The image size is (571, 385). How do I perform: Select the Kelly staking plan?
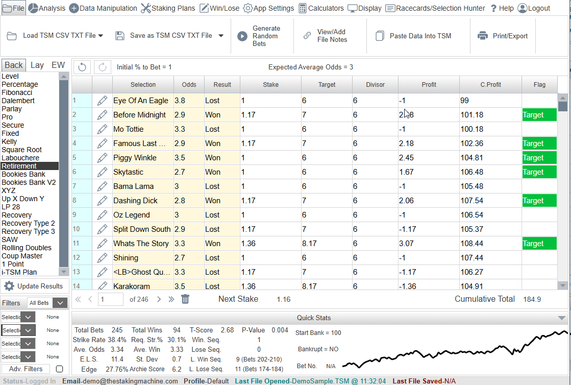[9, 141]
